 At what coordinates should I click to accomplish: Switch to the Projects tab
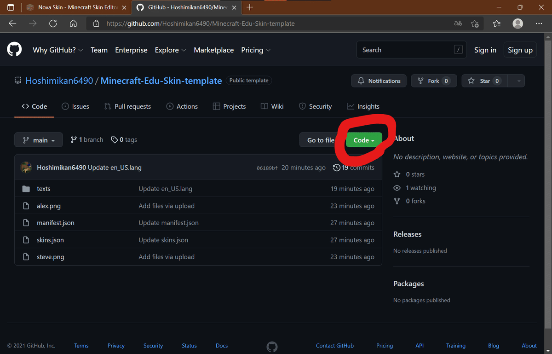(229, 106)
